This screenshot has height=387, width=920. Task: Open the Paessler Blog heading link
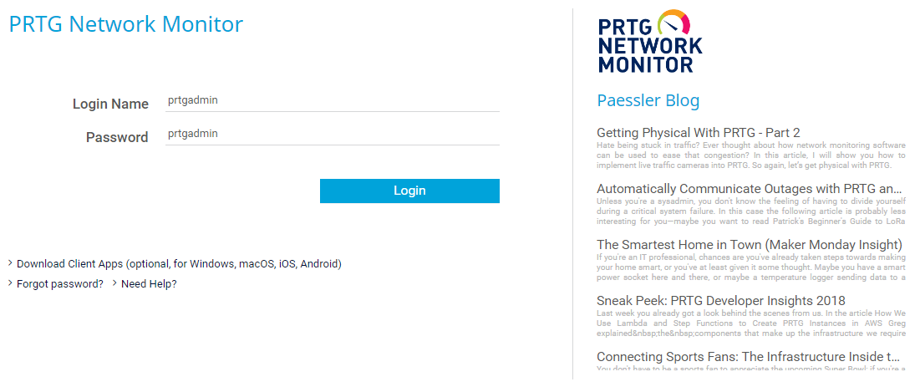648,100
